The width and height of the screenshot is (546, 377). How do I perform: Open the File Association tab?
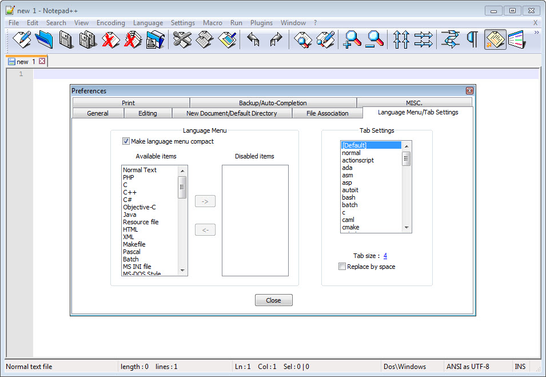point(328,113)
